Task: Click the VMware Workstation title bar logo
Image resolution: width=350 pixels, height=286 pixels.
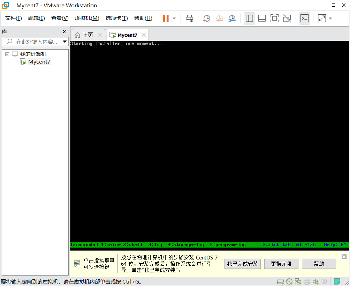Action: (x=6, y=5)
